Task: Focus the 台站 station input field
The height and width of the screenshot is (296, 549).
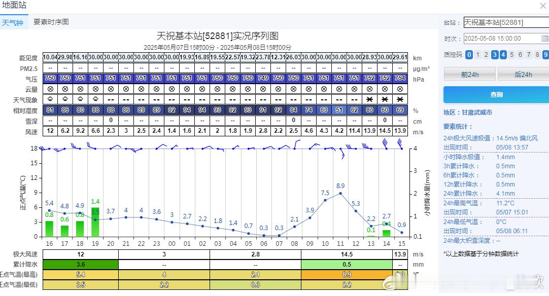Action: (x=506, y=22)
